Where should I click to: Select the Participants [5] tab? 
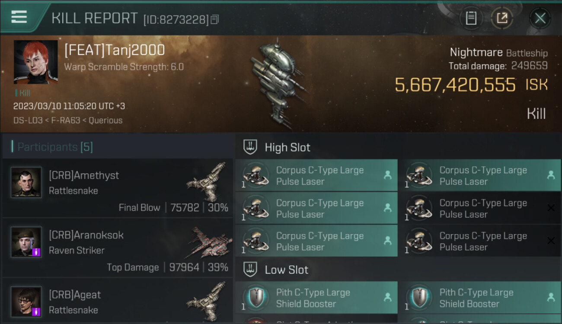point(55,147)
